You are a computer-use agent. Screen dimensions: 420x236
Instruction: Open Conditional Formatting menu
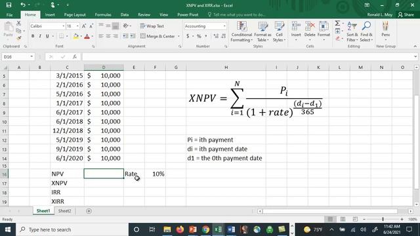[241, 31]
